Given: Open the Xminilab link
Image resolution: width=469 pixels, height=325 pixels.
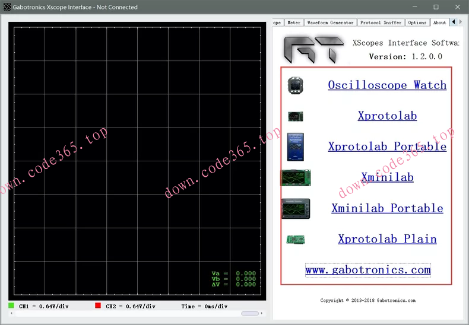Looking at the screenshot, I should (x=387, y=177).
